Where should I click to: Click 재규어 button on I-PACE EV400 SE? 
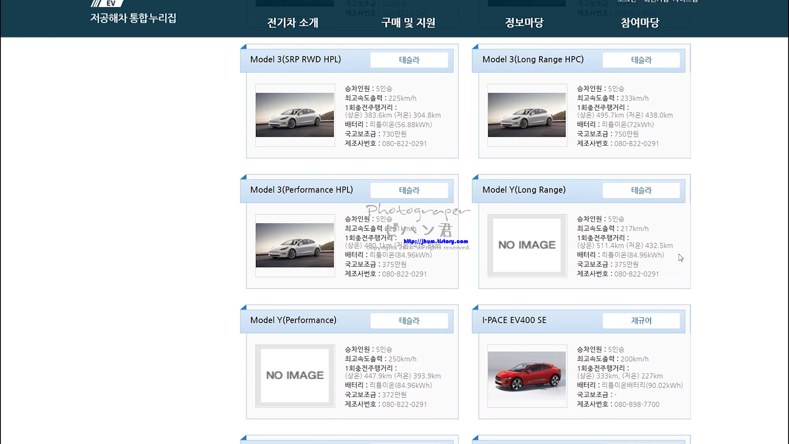pyautogui.click(x=641, y=321)
